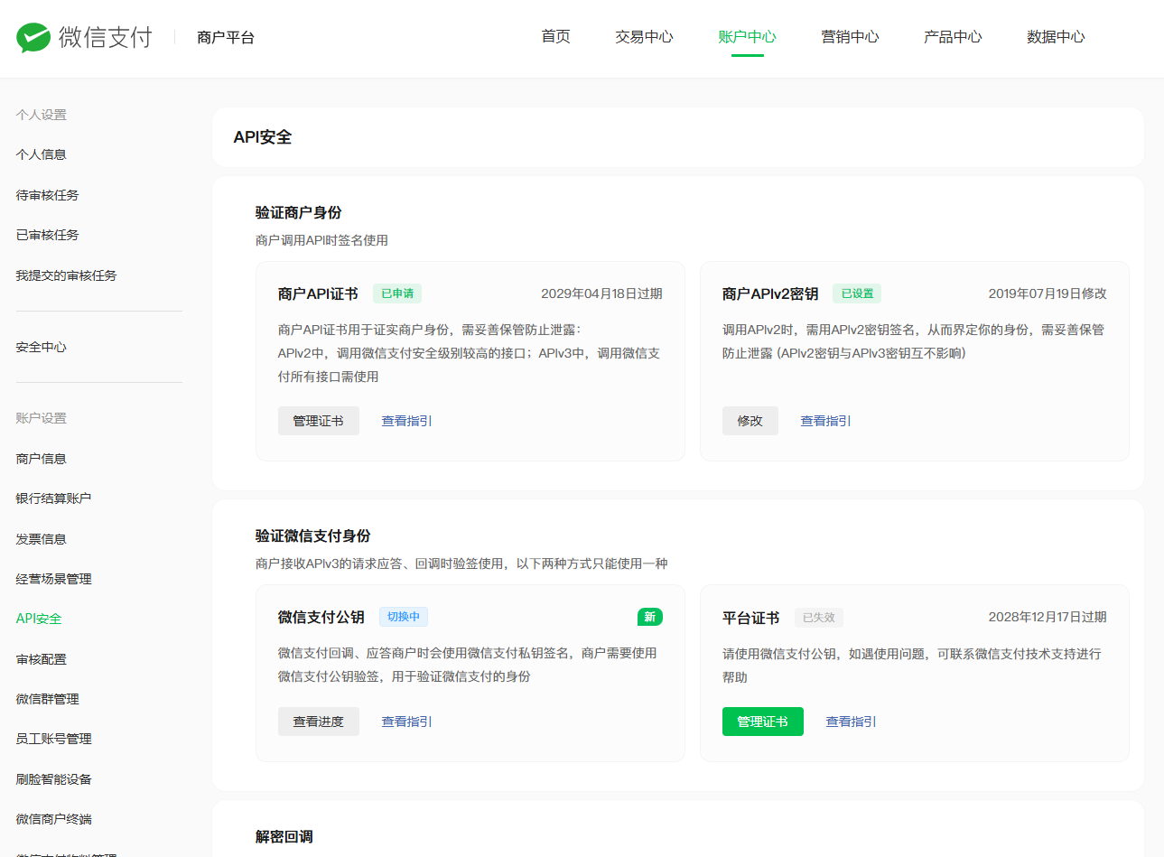The image size is (1164, 857).
Task: Go to 我提交的审核任务
Action: tap(66, 275)
